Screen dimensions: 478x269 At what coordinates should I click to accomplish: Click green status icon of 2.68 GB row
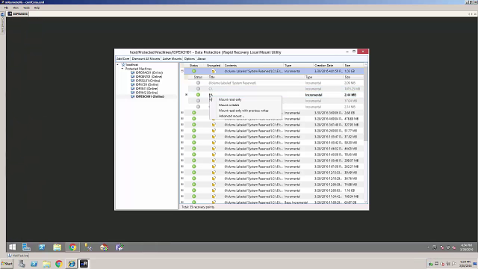(194, 113)
